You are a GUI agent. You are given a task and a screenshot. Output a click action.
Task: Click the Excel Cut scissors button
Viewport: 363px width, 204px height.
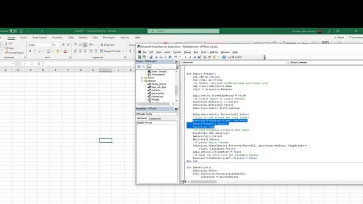(9, 43)
